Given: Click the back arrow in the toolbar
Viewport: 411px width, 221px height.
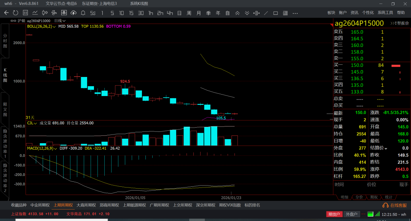Looking at the screenshot, I should tap(6, 13).
